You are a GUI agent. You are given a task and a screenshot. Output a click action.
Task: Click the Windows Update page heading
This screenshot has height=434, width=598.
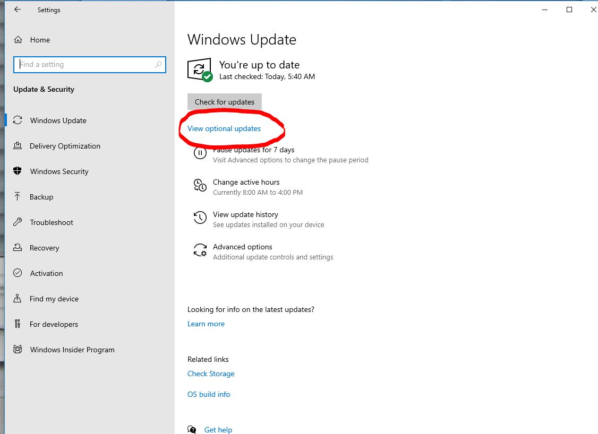point(242,40)
